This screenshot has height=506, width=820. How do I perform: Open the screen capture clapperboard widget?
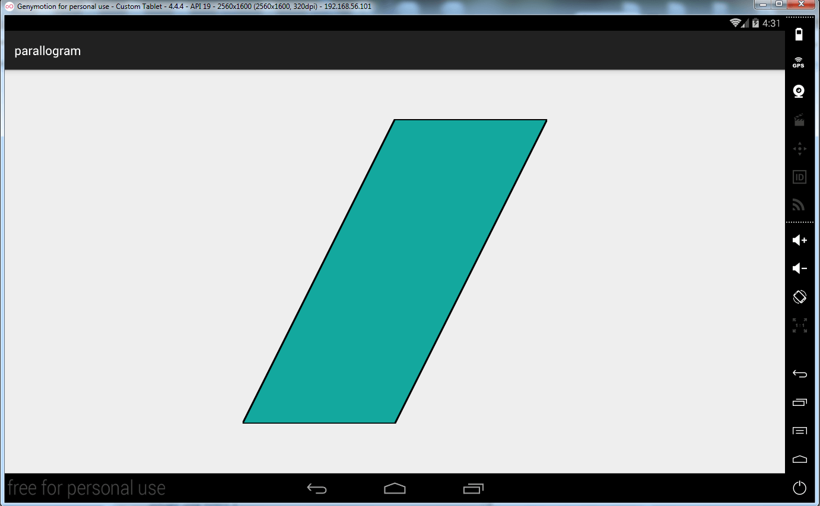[x=799, y=120]
